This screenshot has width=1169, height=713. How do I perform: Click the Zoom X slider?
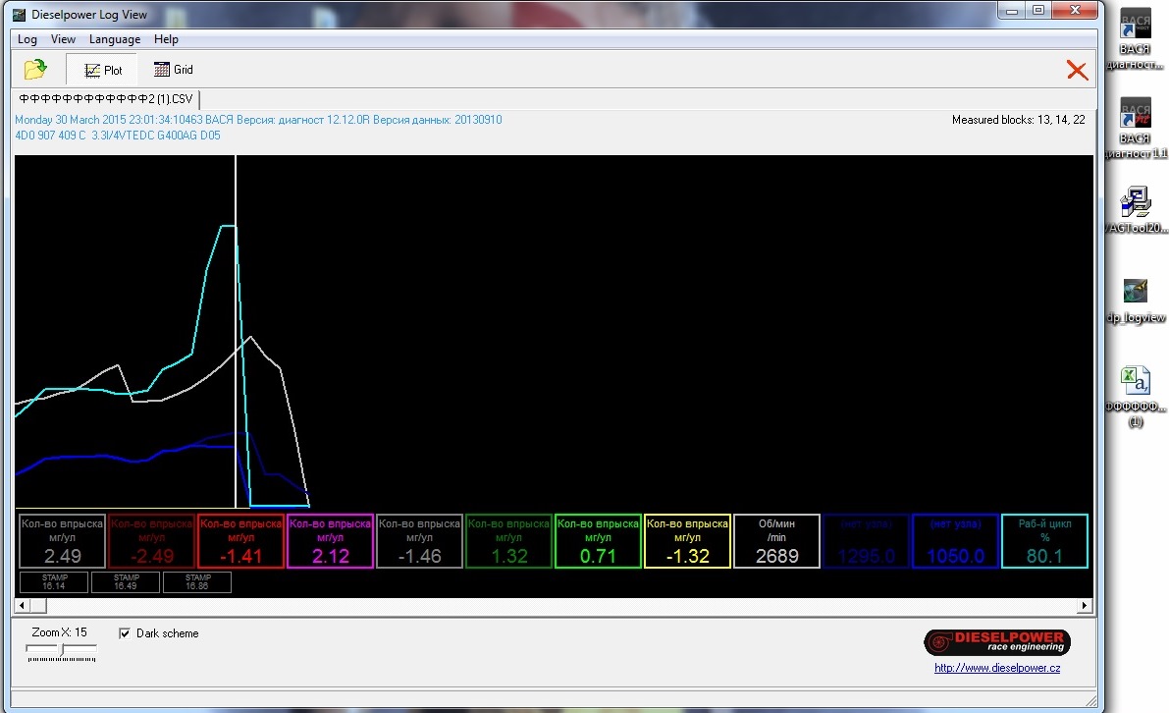click(x=62, y=650)
